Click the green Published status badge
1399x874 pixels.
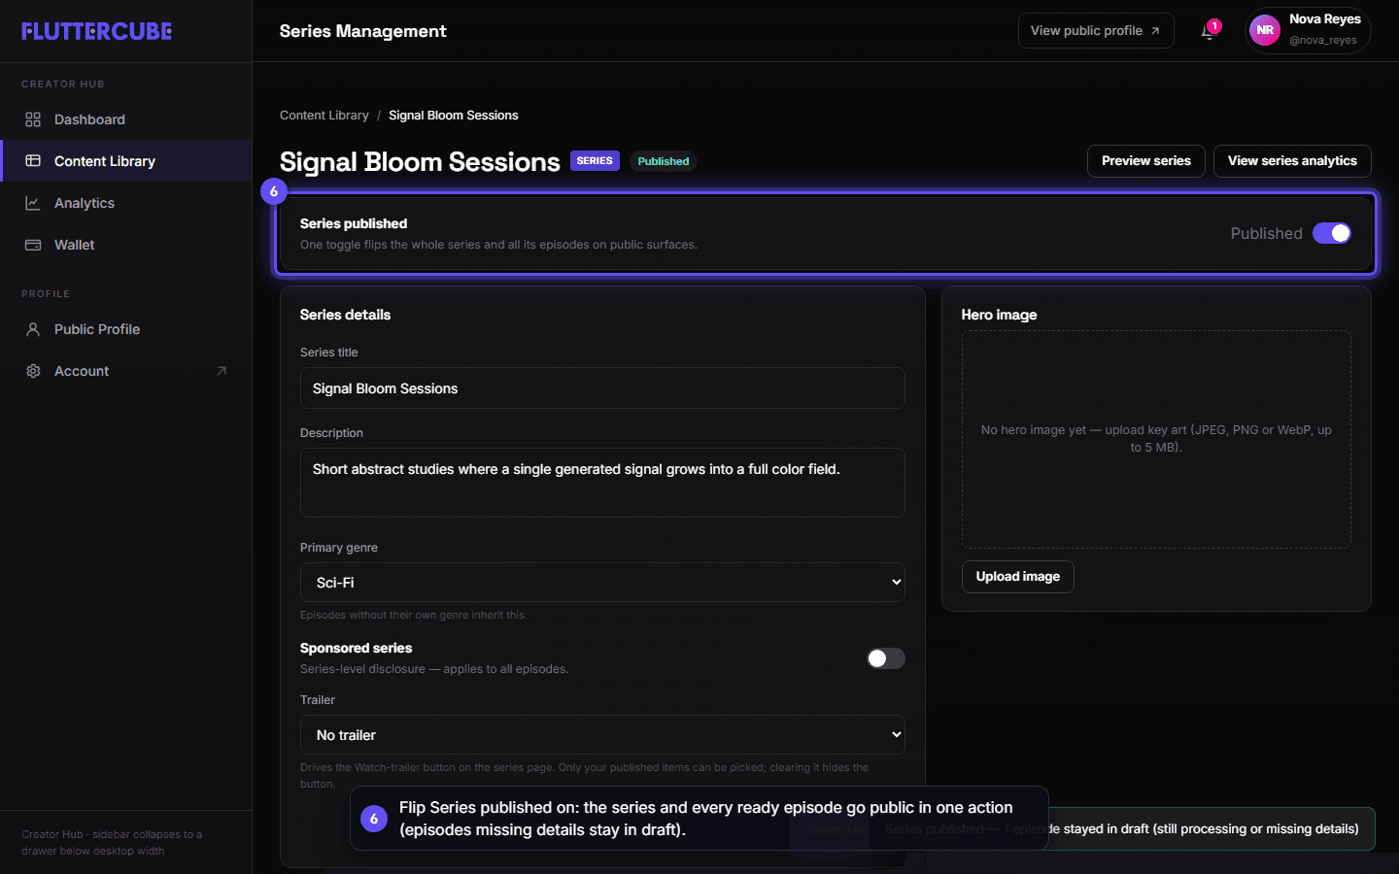pos(664,161)
